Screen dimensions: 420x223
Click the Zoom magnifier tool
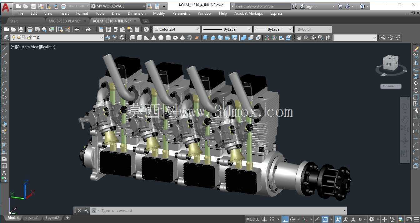[x=306, y=38]
